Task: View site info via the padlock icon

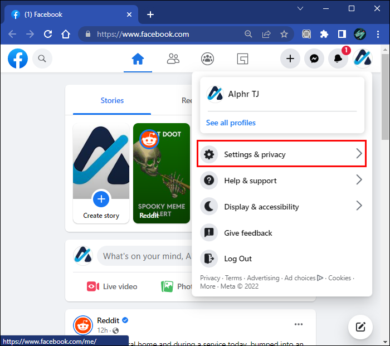Action: click(88, 34)
